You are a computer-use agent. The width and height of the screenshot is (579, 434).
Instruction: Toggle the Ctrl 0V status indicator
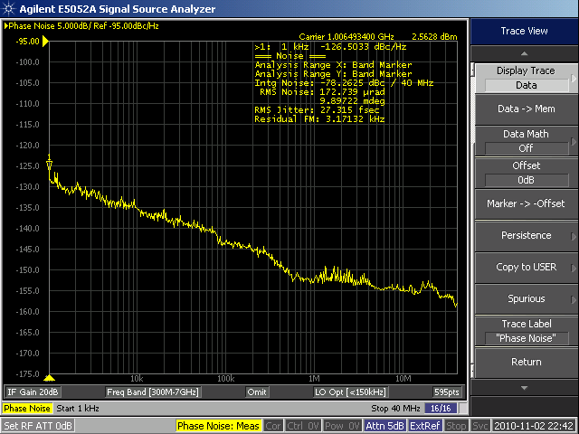[x=302, y=426]
